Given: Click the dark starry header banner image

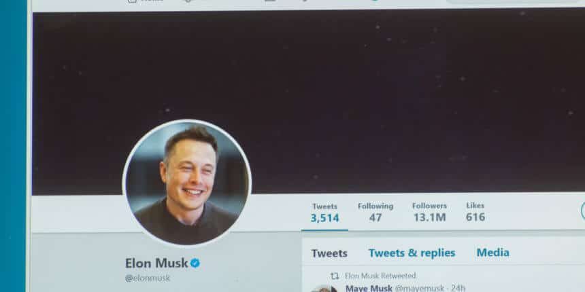Looking at the screenshot, I should point(309,101).
